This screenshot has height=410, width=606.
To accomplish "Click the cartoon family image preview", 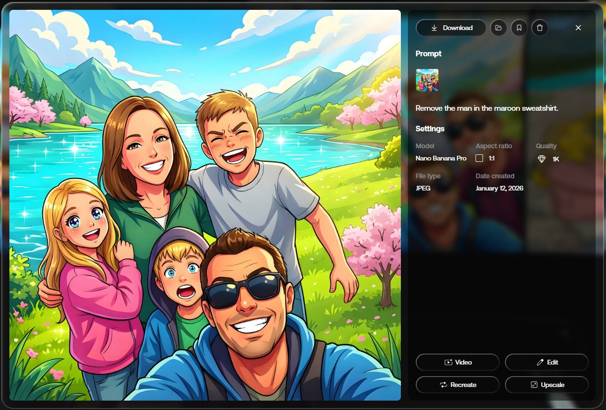I will point(205,205).
